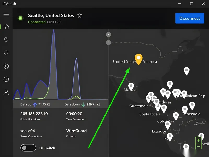
Task: Select the Peru map pin
Action: pos(170,137)
